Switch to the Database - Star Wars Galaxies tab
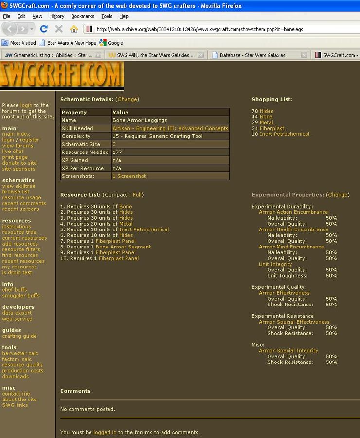The image size is (360, 438). pyautogui.click(x=252, y=55)
